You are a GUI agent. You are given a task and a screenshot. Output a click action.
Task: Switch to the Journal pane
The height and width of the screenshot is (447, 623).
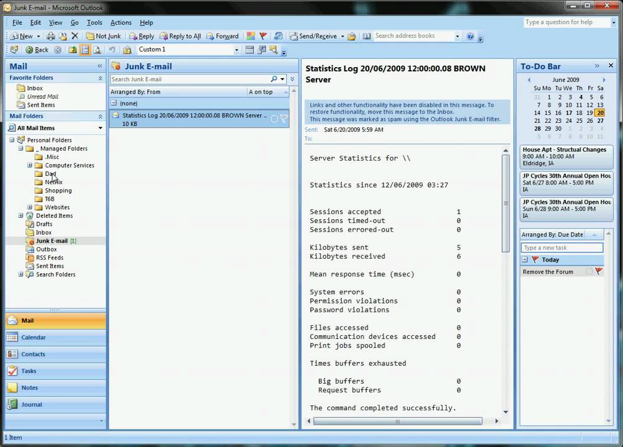click(56, 404)
